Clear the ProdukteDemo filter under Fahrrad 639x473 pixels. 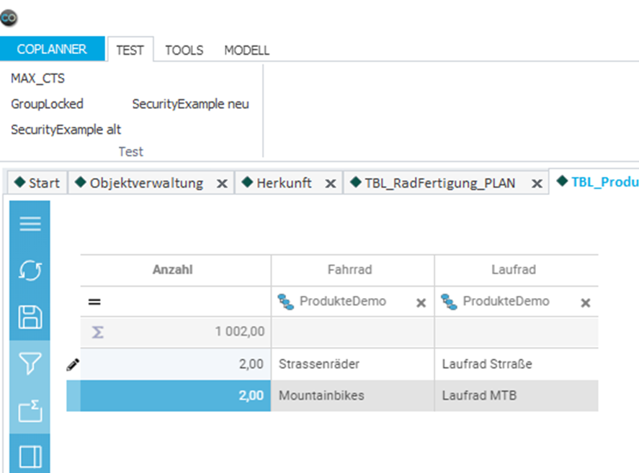[x=421, y=302]
